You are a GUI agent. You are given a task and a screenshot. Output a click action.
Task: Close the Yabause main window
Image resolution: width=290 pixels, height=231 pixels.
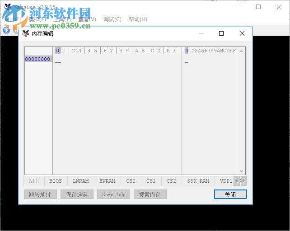(x=279, y=7)
